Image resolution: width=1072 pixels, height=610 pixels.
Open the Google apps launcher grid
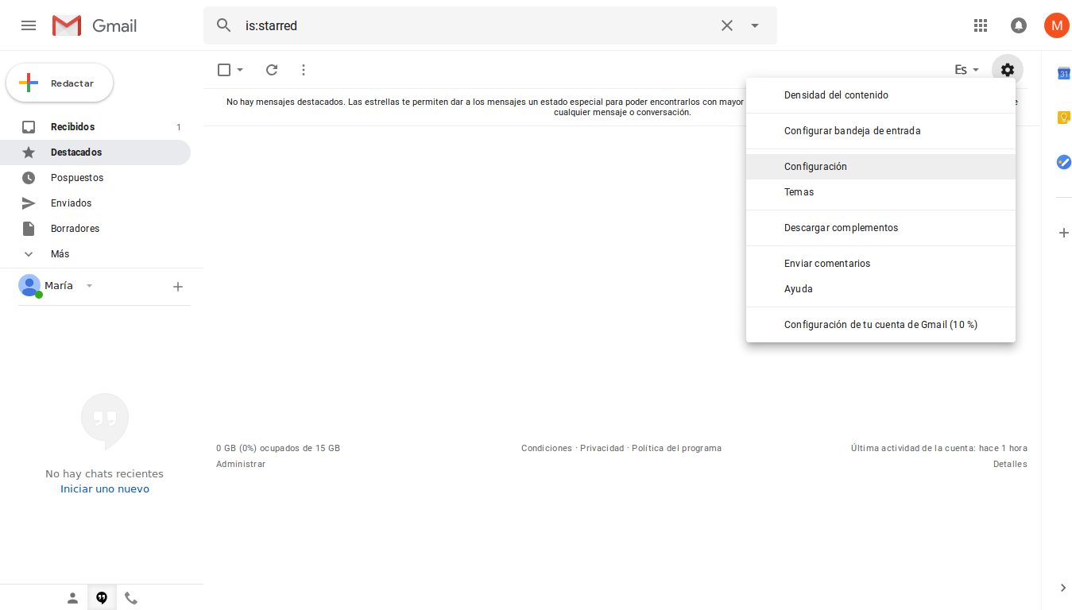coord(980,25)
